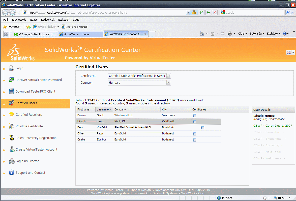Open the Szerkesztés menu
296x201 pixels.
pos(19,20)
